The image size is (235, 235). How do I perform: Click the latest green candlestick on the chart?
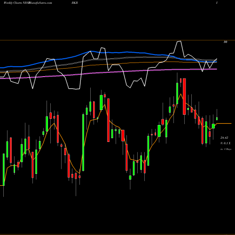(x=217, y=118)
